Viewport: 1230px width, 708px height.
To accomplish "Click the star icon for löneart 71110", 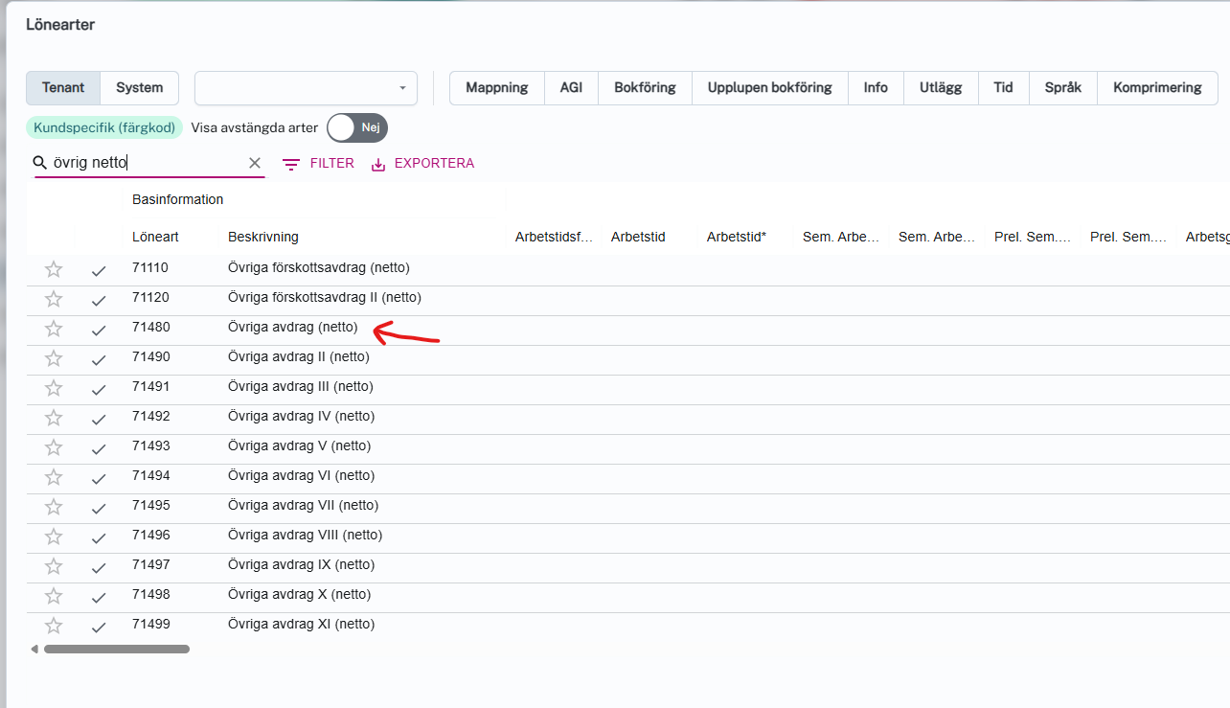I will (x=54, y=269).
